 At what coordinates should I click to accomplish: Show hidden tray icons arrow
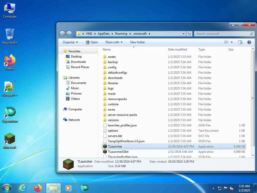(x=213, y=188)
